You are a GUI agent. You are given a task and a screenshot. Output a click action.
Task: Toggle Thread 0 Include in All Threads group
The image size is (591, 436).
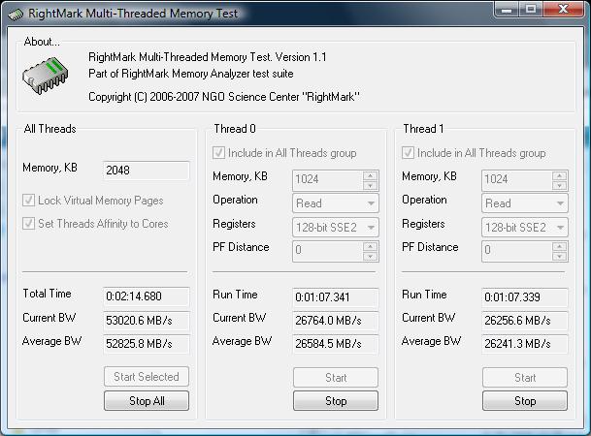[218, 153]
